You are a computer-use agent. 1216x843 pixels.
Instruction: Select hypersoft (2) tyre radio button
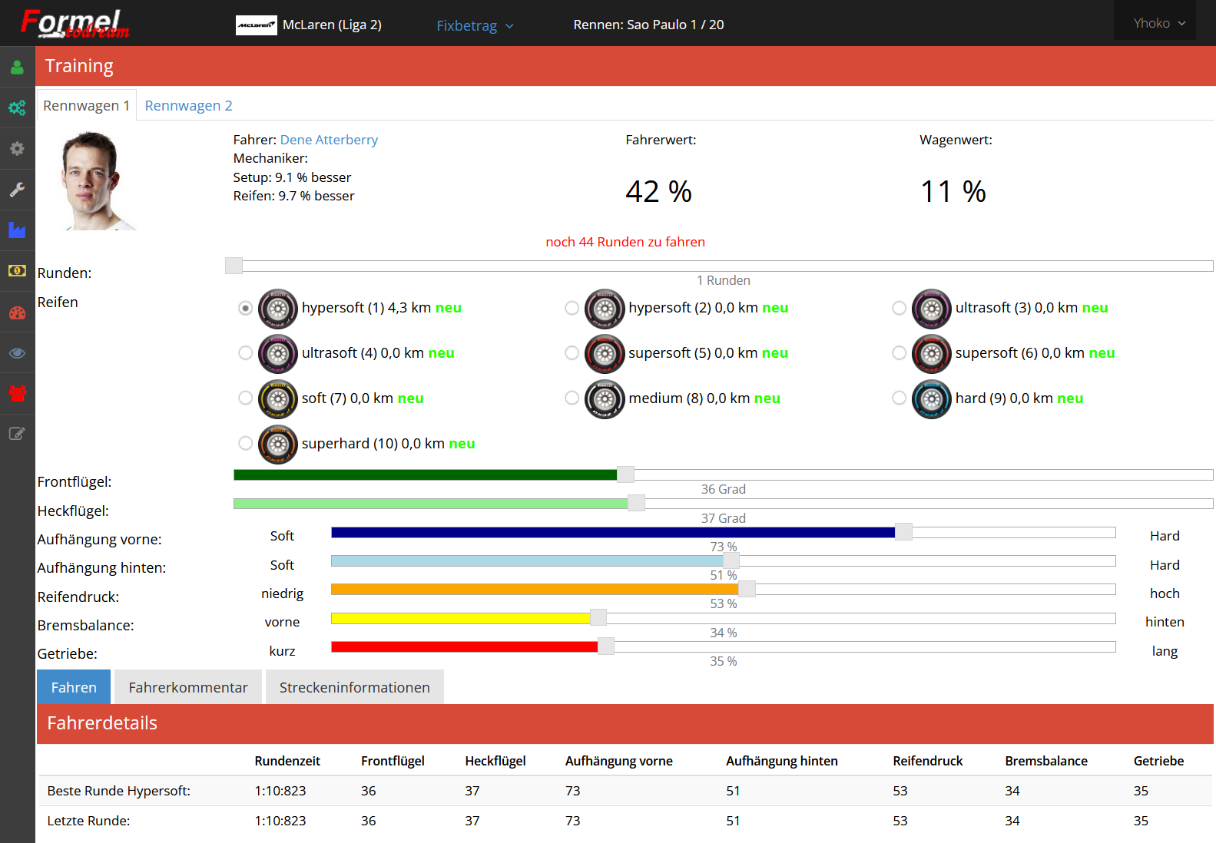pos(572,308)
